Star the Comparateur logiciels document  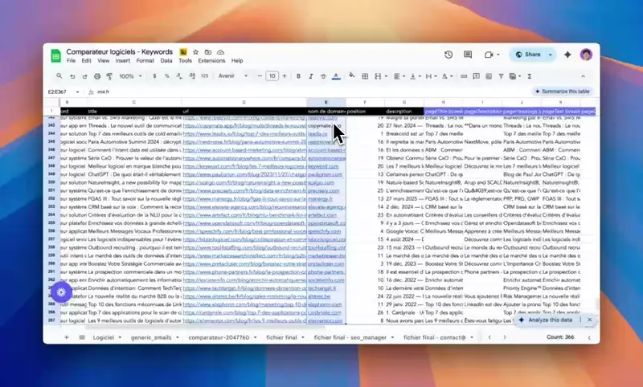195,52
